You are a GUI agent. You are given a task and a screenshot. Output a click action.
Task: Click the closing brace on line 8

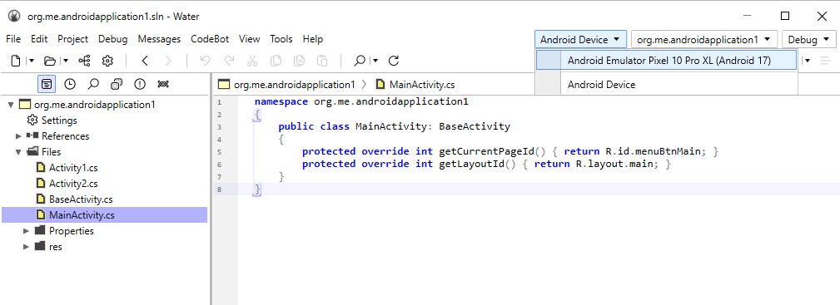(257, 189)
